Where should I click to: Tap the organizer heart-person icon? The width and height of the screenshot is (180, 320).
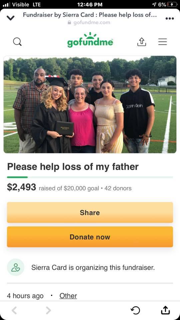pyautogui.click(x=16, y=267)
